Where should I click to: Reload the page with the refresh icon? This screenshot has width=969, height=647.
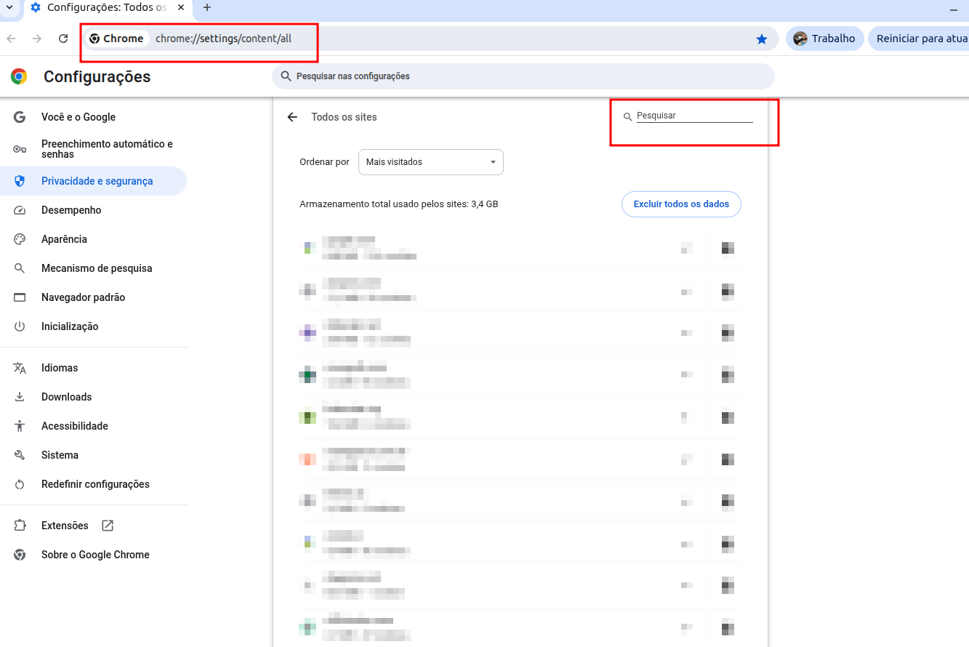[x=63, y=39]
